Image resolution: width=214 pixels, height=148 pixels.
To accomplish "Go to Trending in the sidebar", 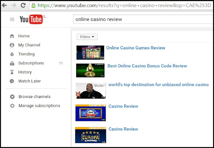I will 26,54.
